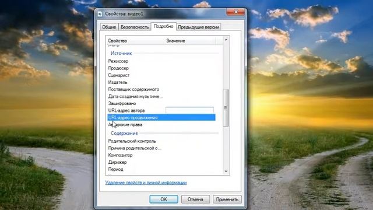
Task: Select the Издатель row
Action: click(x=161, y=82)
